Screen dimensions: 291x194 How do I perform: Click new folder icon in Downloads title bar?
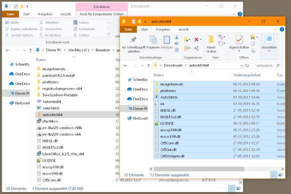click(22, 6)
